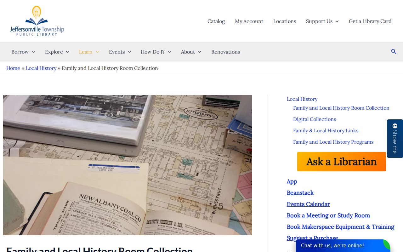Open Family & Local History Links
Screen dimensions: 403x252
(x=326, y=130)
